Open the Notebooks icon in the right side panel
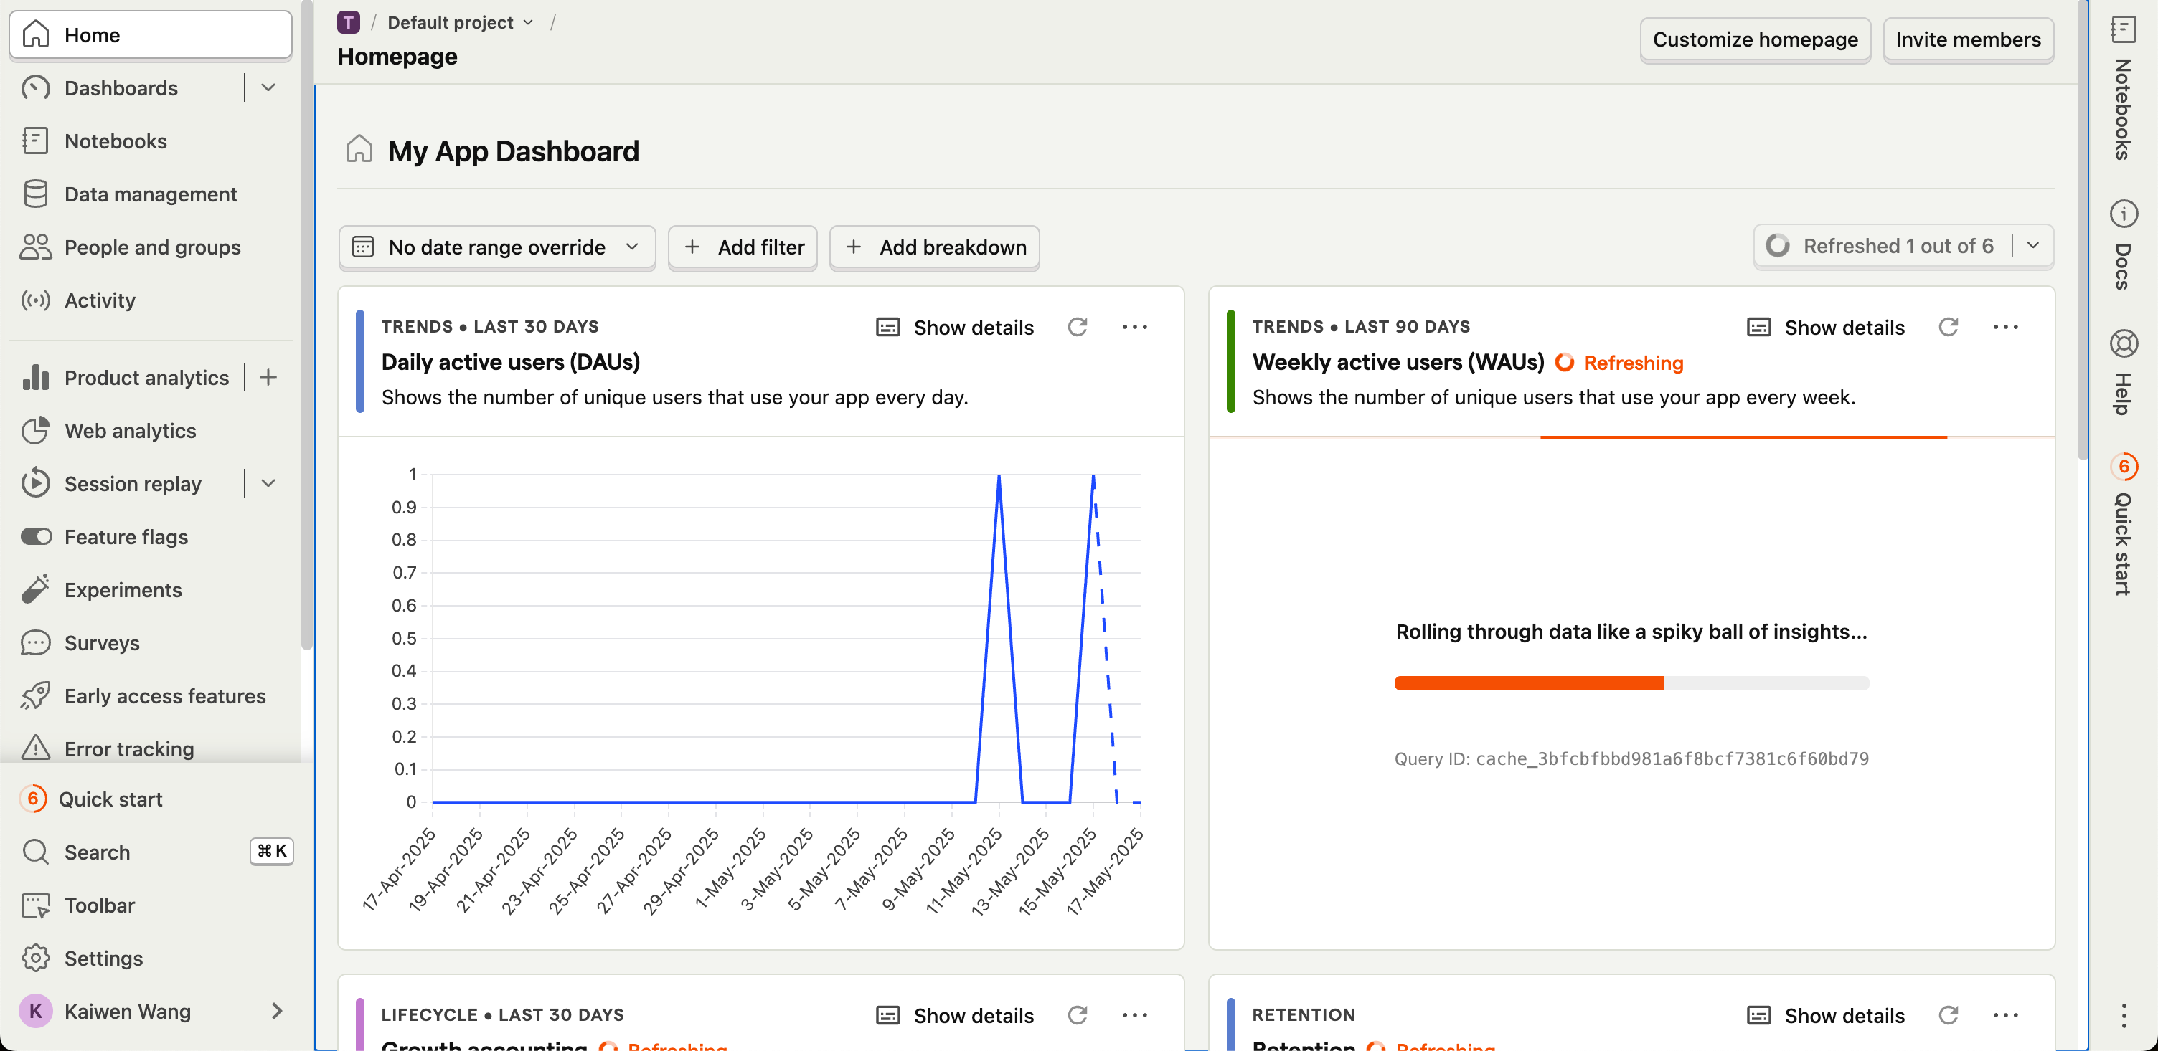 tap(2123, 30)
